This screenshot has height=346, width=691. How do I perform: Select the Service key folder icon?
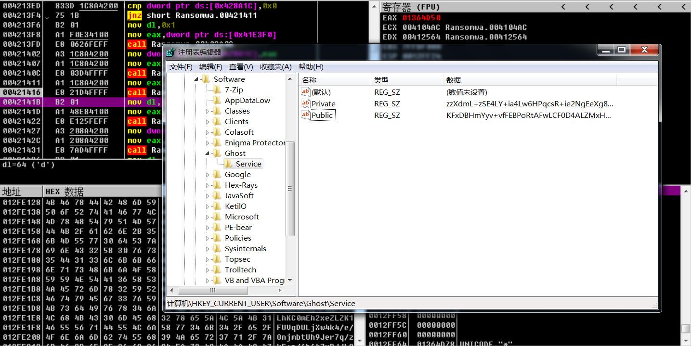point(228,164)
